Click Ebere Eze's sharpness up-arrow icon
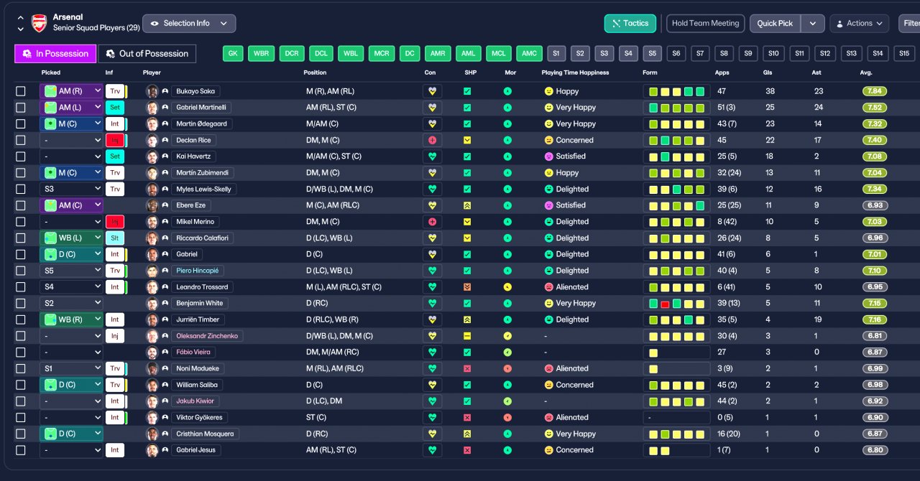This screenshot has width=920, height=481. pyautogui.click(x=467, y=205)
